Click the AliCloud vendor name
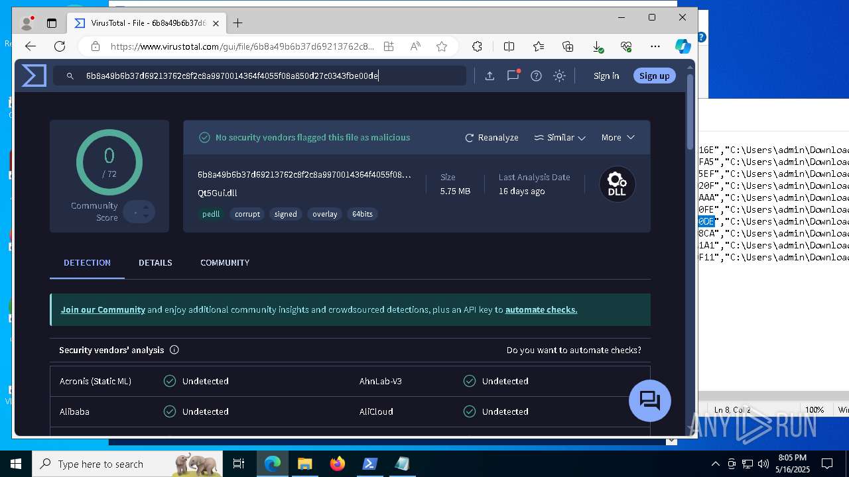Screen dimensions: 849x477 pos(376,411)
